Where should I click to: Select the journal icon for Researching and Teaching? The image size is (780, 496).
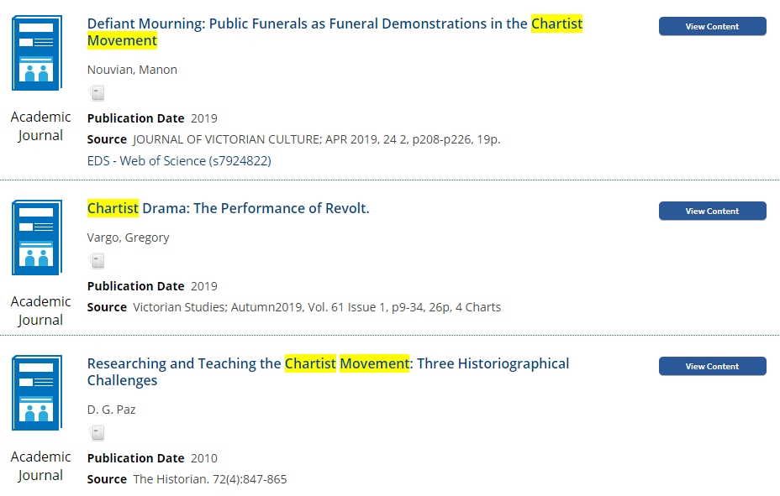pyautogui.click(x=37, y=394)
